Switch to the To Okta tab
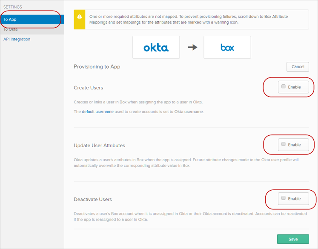 (11, 29)
